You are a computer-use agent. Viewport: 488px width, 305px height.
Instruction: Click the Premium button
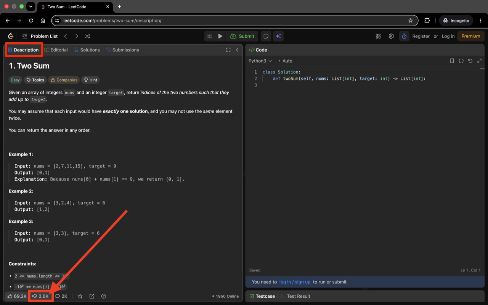[x=471, y=36]
